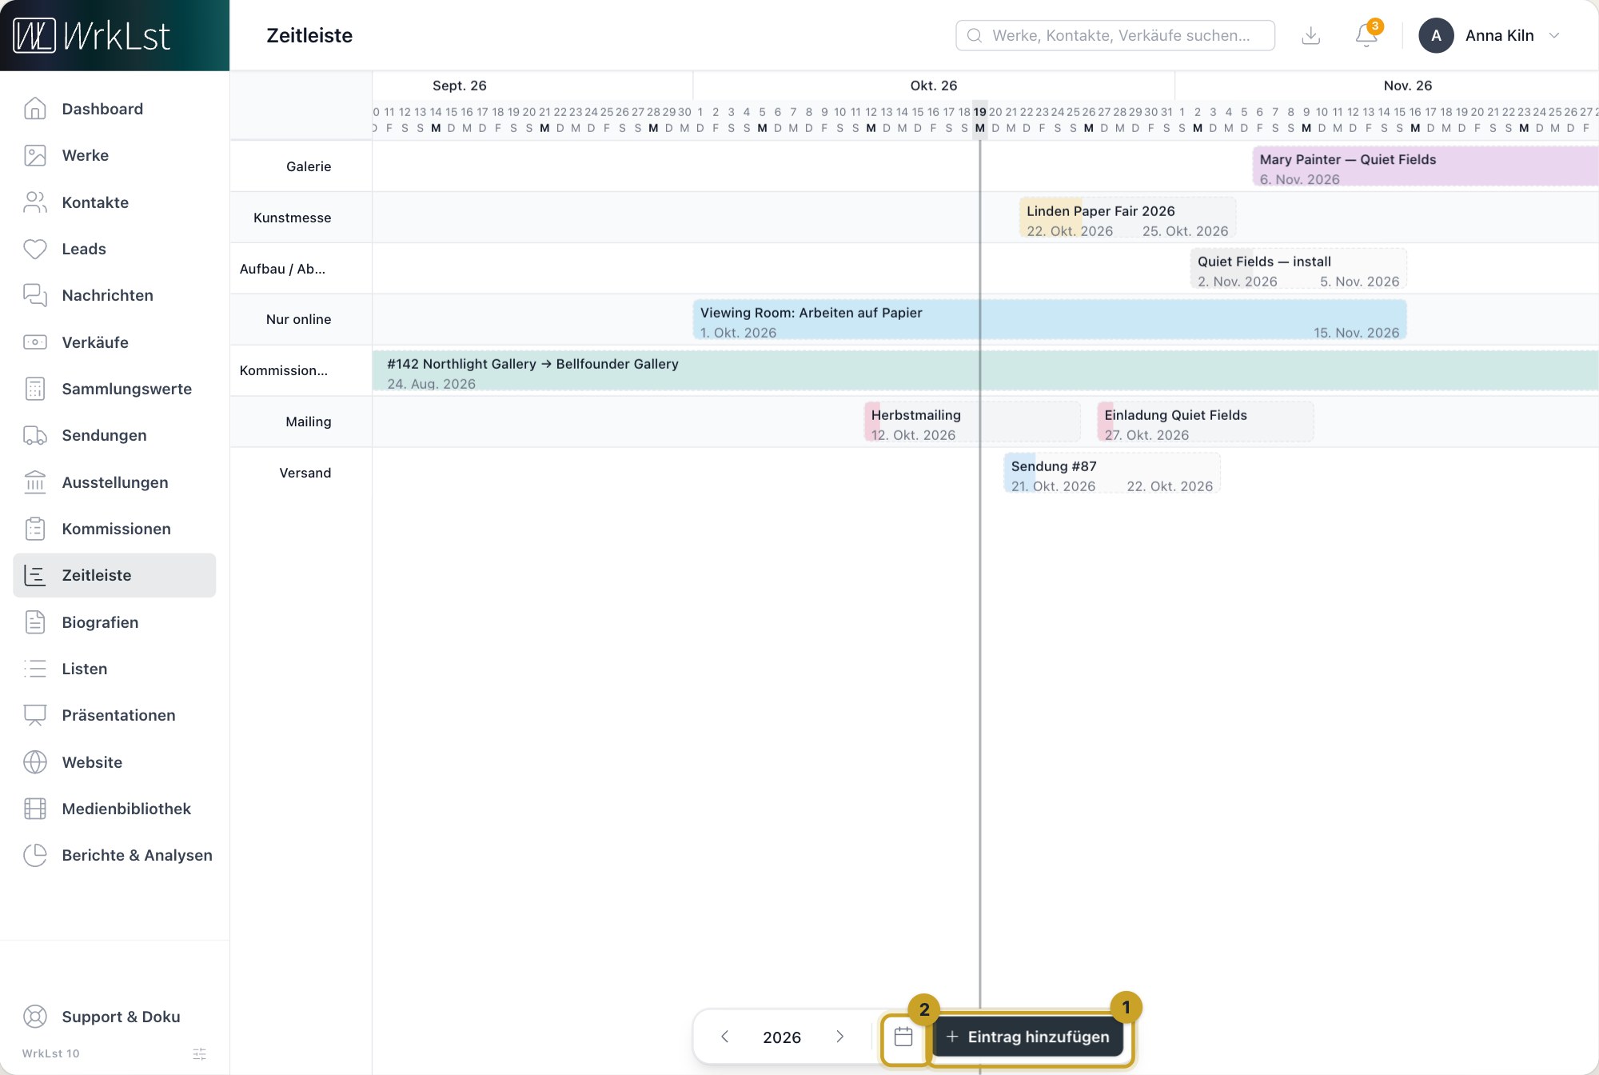Click the Verkäufe banknote icon
This screenshot has width=1599, height=1075.
pyautogui.click(x=35, y=342)
